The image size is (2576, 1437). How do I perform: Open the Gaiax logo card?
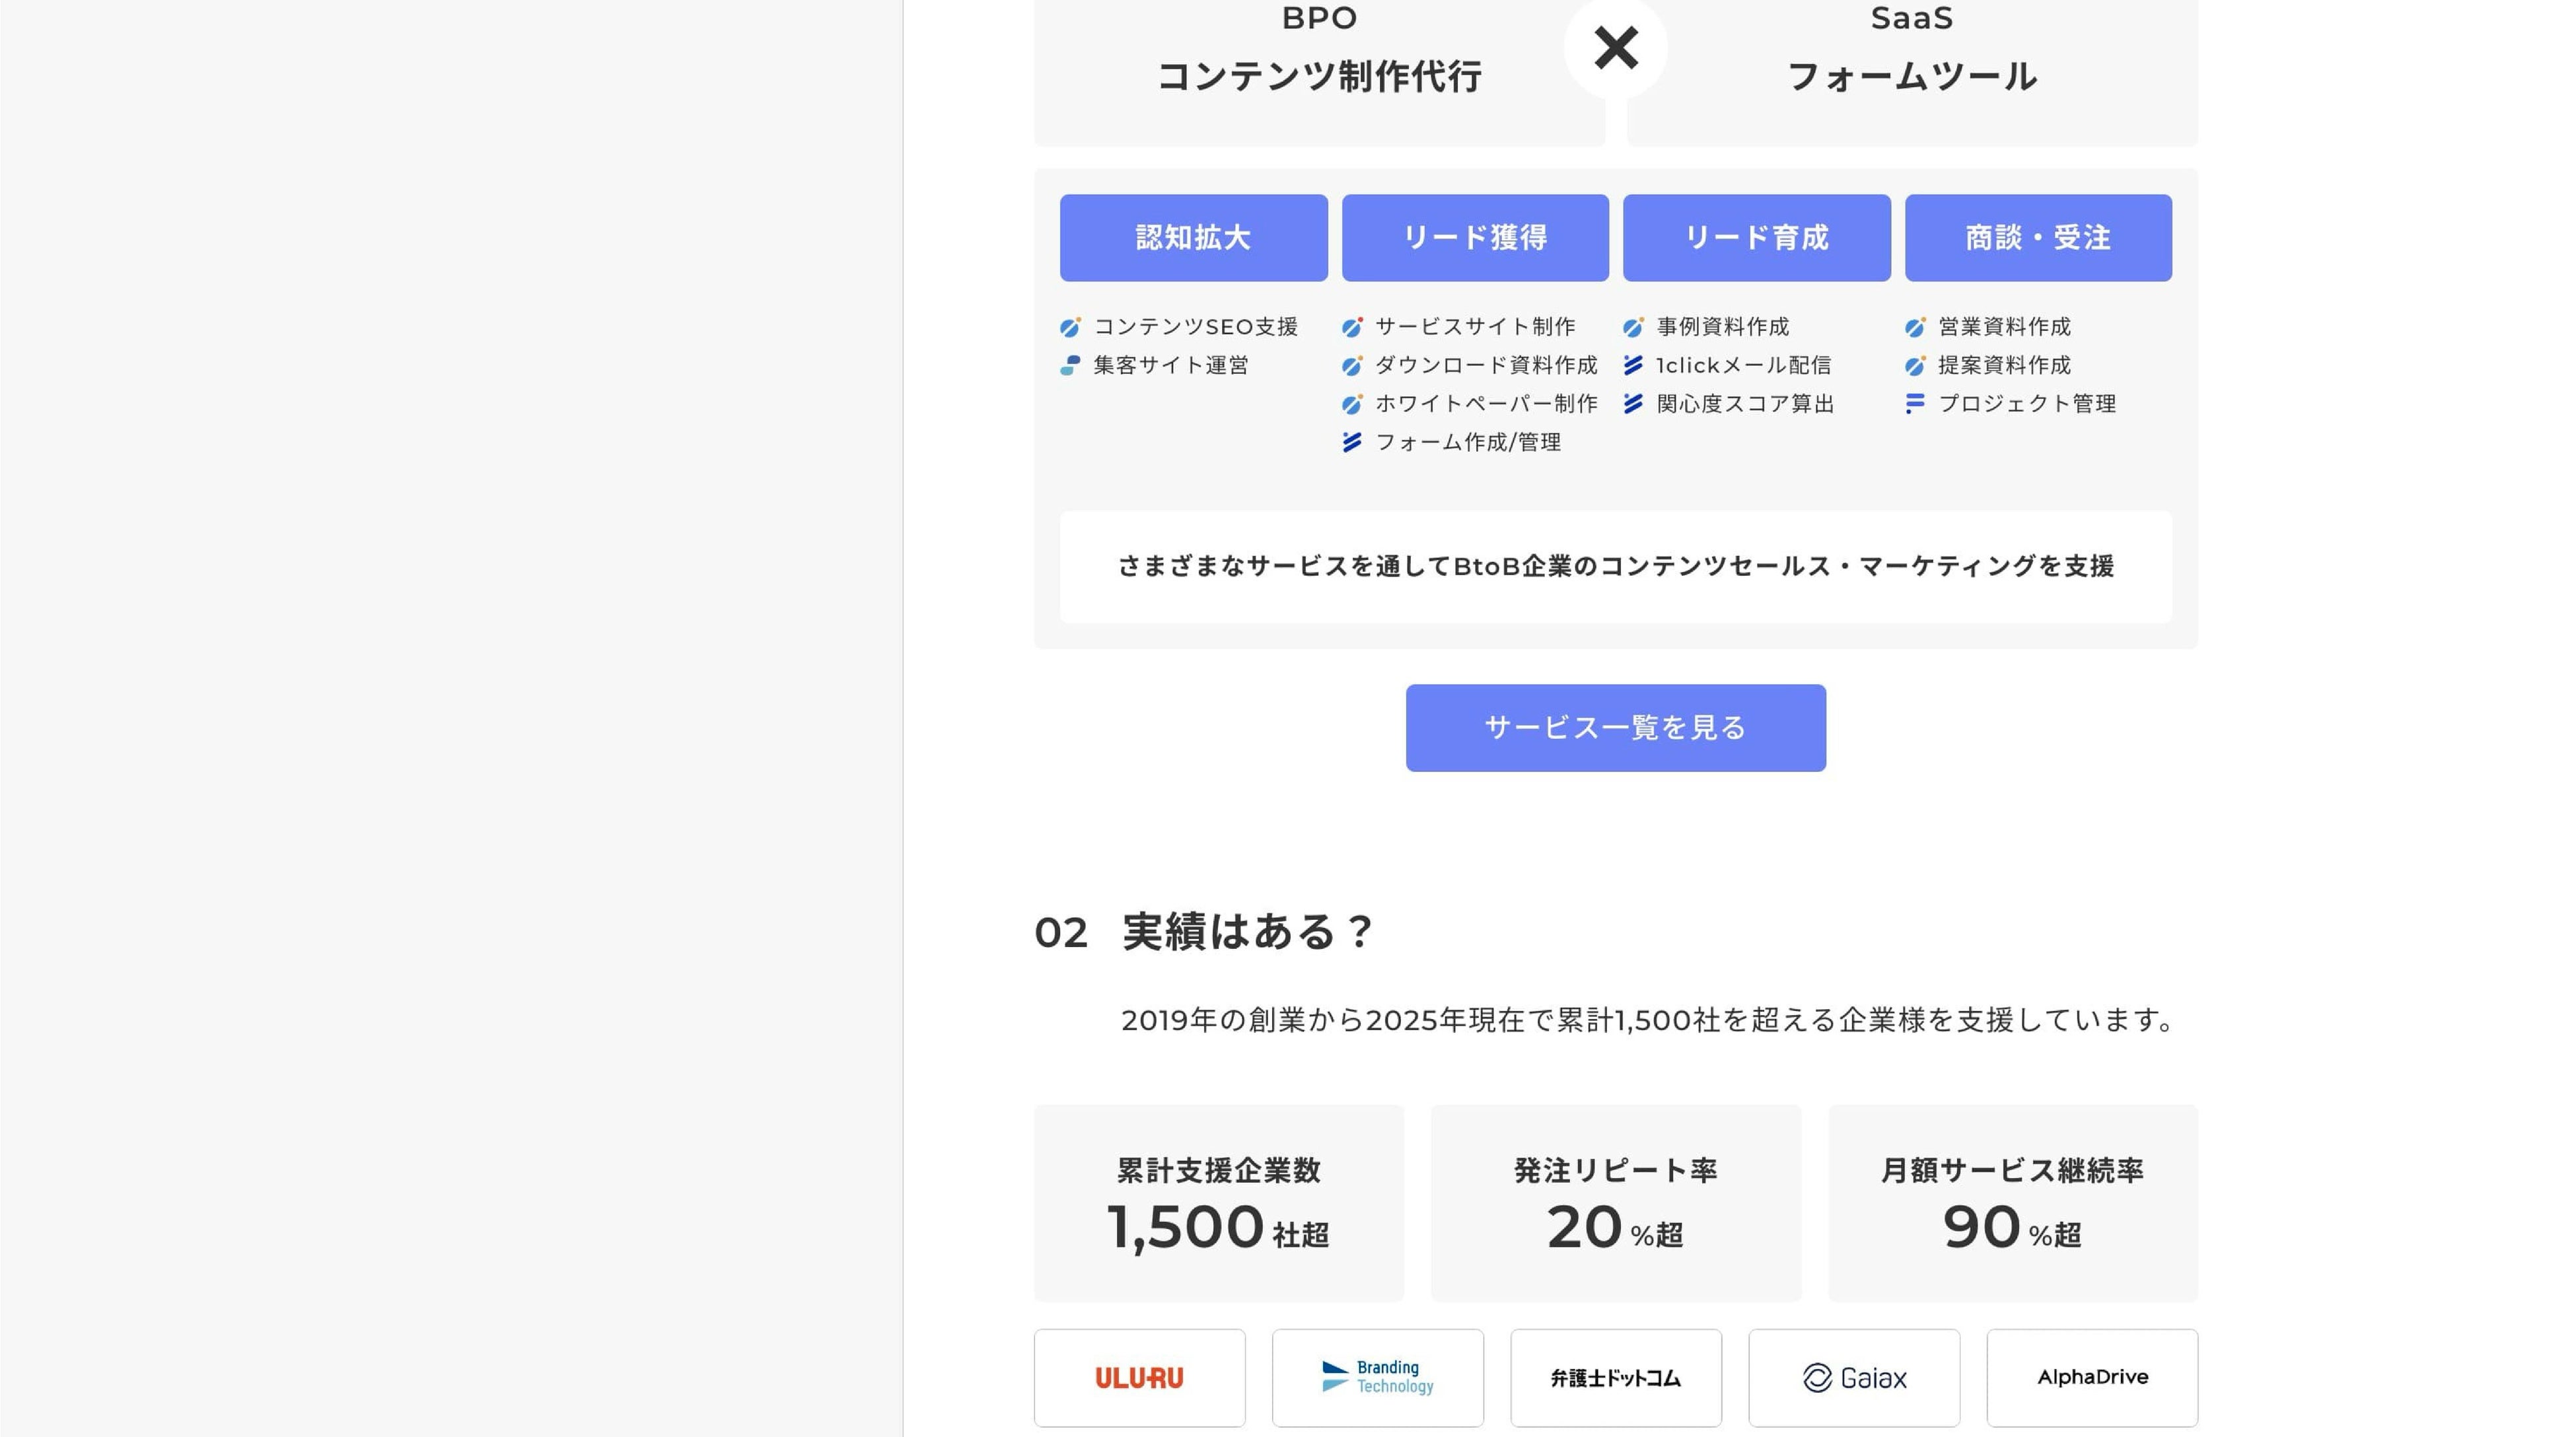pos(1853,1377)
